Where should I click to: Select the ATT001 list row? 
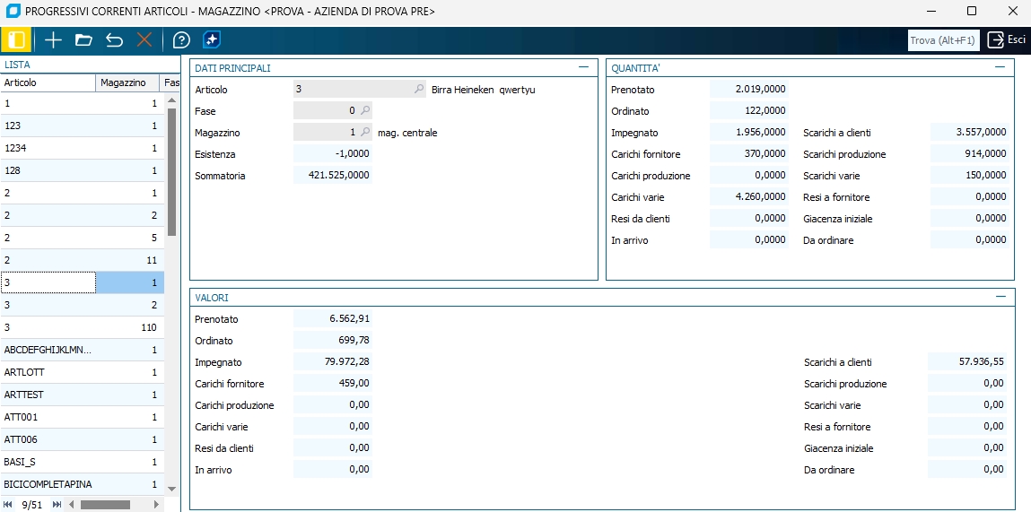[x=82, y=417]
